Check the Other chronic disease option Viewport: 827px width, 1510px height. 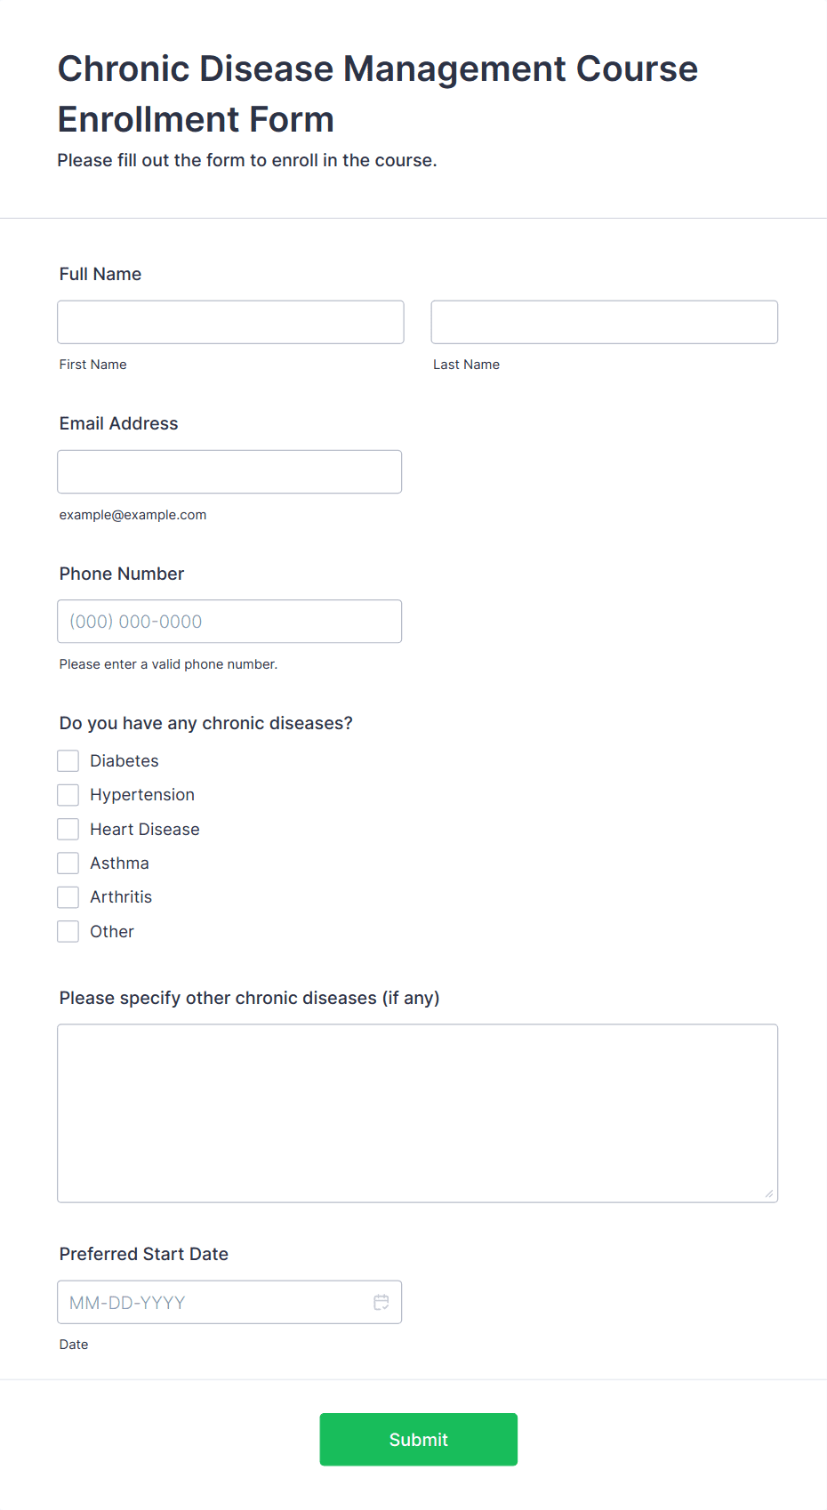[x=68, y=931]
